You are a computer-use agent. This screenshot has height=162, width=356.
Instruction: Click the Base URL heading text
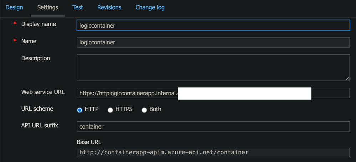89,142
